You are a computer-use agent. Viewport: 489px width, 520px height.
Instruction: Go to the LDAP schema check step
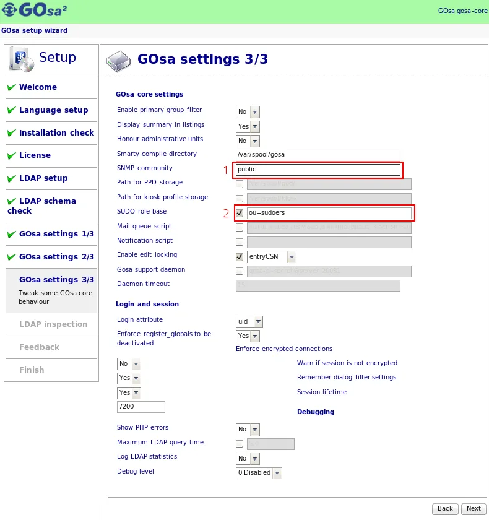tap(41, 206)
